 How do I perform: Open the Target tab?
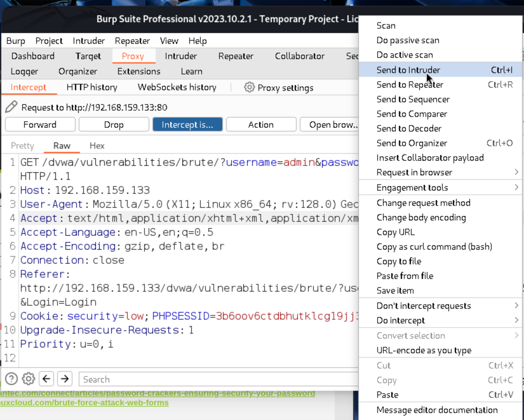[88, 56]
